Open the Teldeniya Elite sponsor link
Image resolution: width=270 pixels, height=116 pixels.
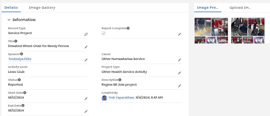click(x=20, y=59)
